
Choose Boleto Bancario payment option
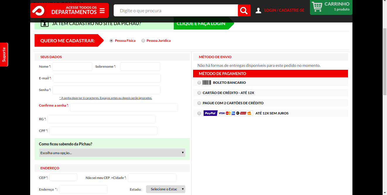pyautogui.click(x=199, y=83)
